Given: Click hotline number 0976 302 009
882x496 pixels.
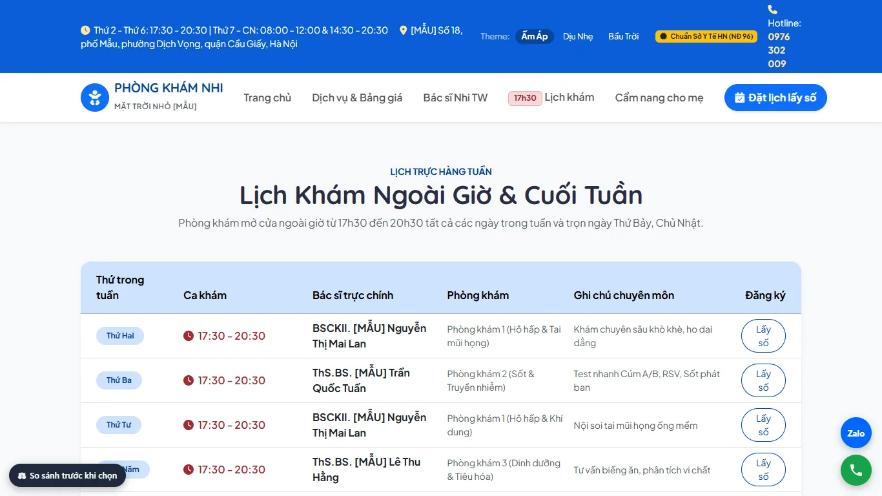Looking at the screenshot, I should (779, 50).
